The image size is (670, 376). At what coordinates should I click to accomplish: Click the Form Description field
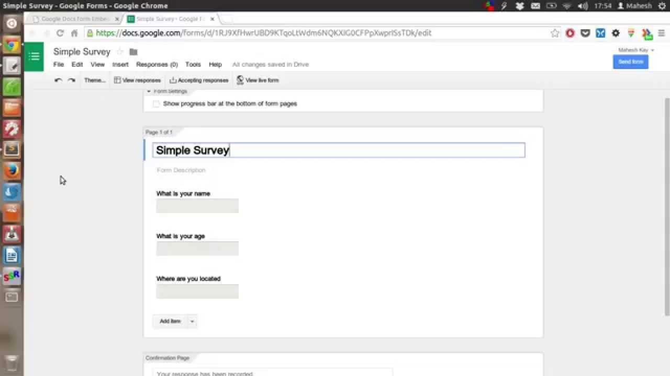(x=181, y=170)
